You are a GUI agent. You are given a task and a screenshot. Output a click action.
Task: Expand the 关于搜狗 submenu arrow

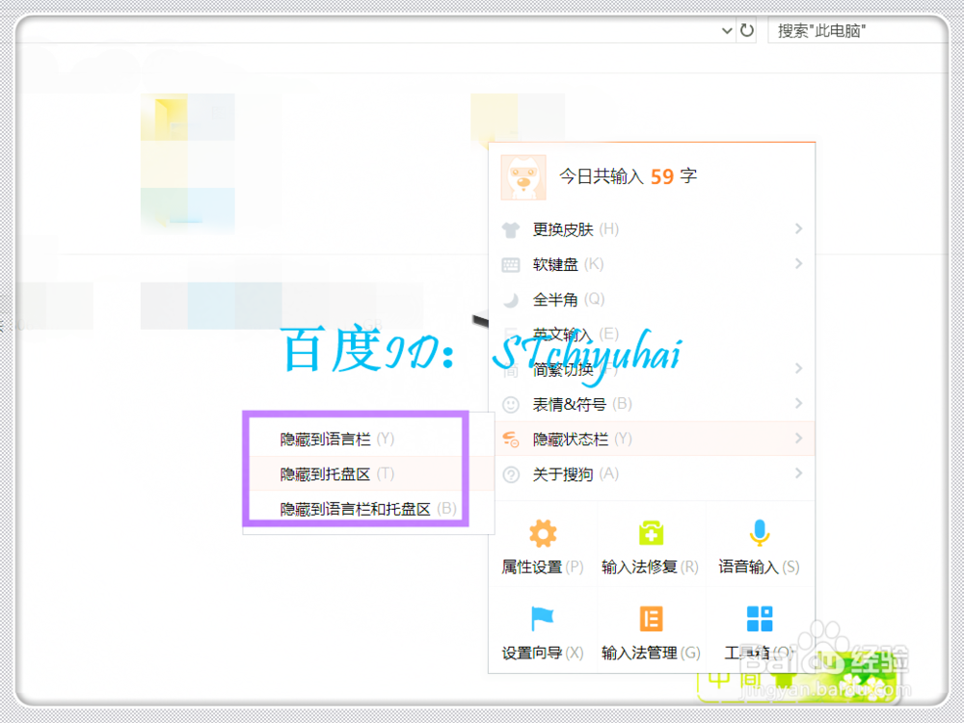point(798,473)
